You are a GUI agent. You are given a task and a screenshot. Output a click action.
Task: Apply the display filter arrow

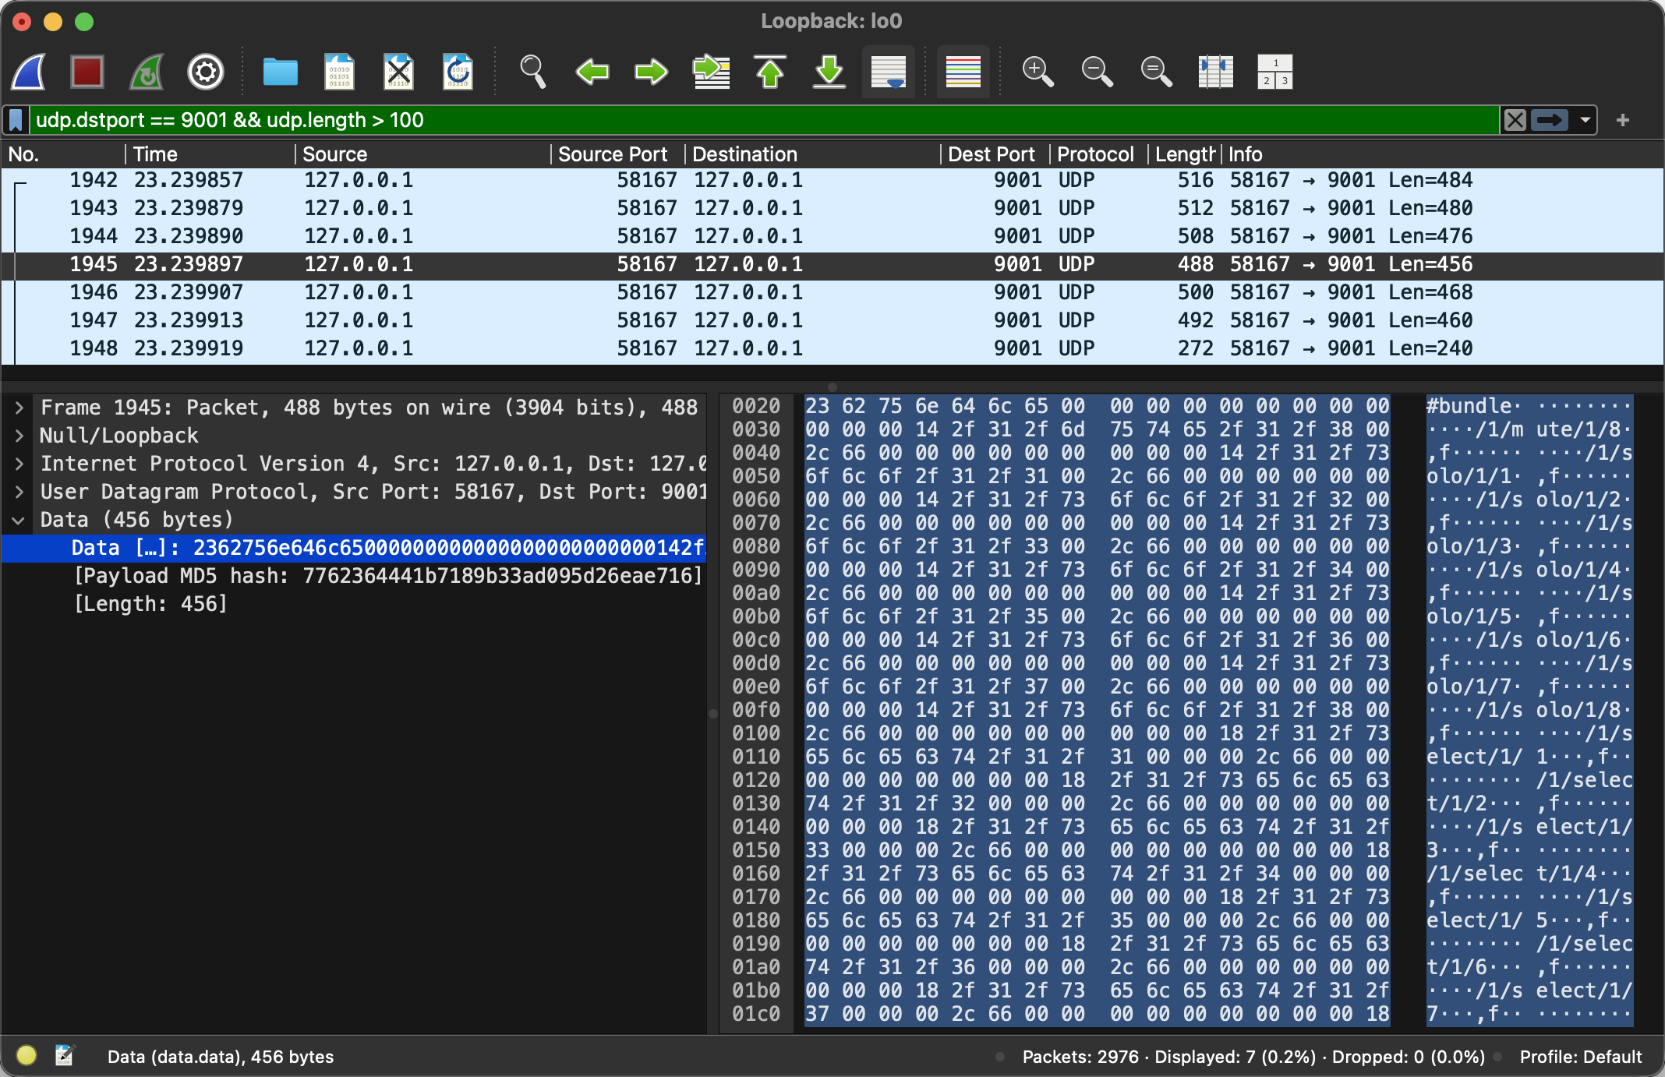(1549, 120)
